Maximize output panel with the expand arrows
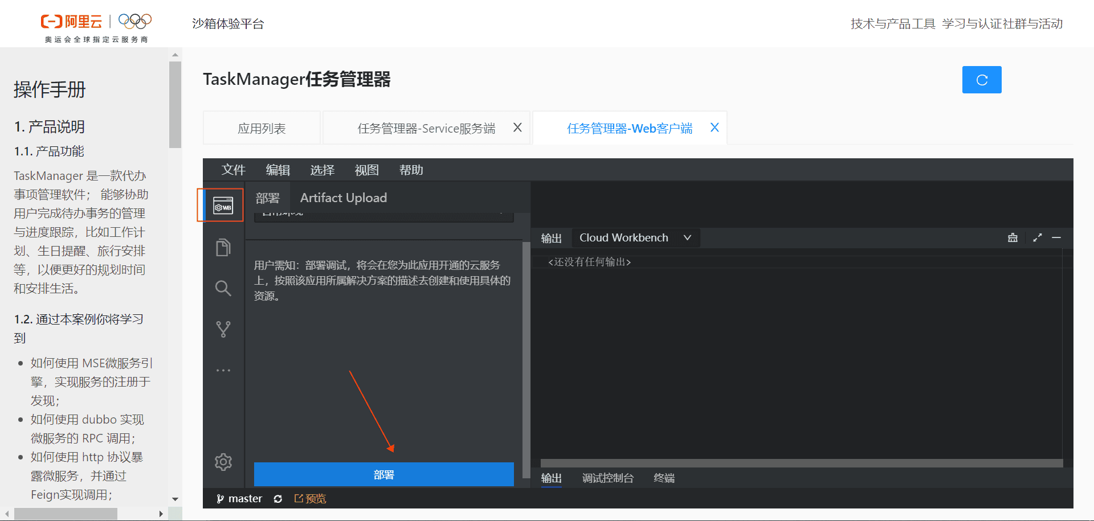 (x=1037, y=237)
